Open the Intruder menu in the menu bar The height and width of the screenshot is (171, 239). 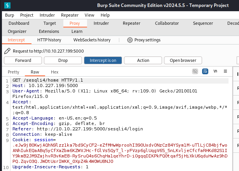click(47, 15)
